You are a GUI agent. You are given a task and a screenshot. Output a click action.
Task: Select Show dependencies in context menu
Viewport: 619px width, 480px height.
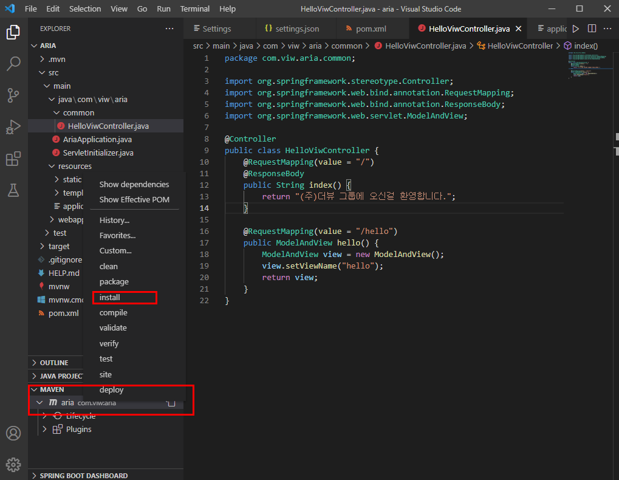[134, 184]
